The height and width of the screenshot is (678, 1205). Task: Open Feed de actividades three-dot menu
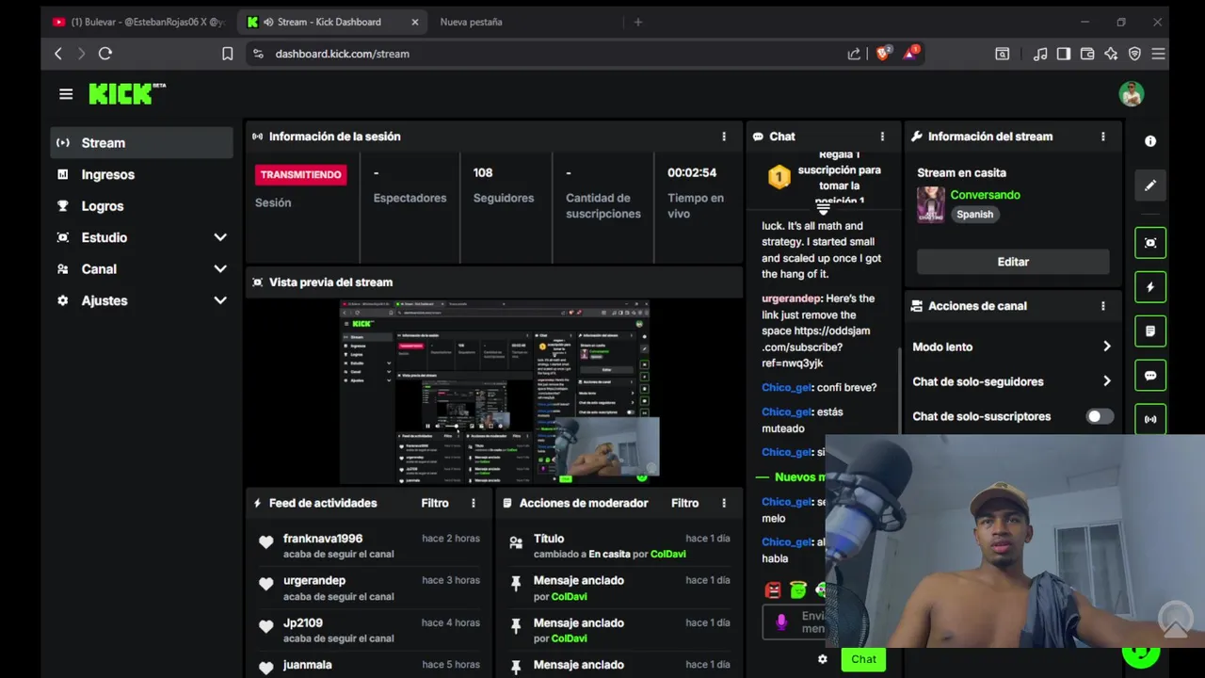[x=474, y=503]
